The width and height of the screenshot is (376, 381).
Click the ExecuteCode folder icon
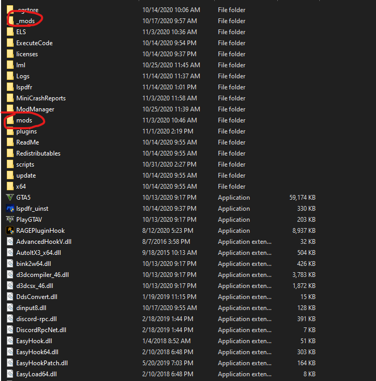(10, 43)
